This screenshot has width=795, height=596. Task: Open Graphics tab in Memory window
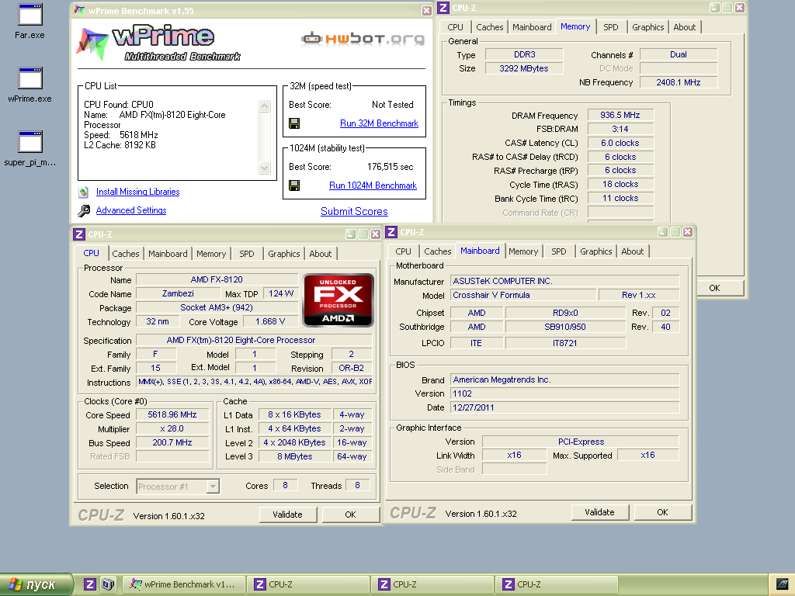coord(648,27)
